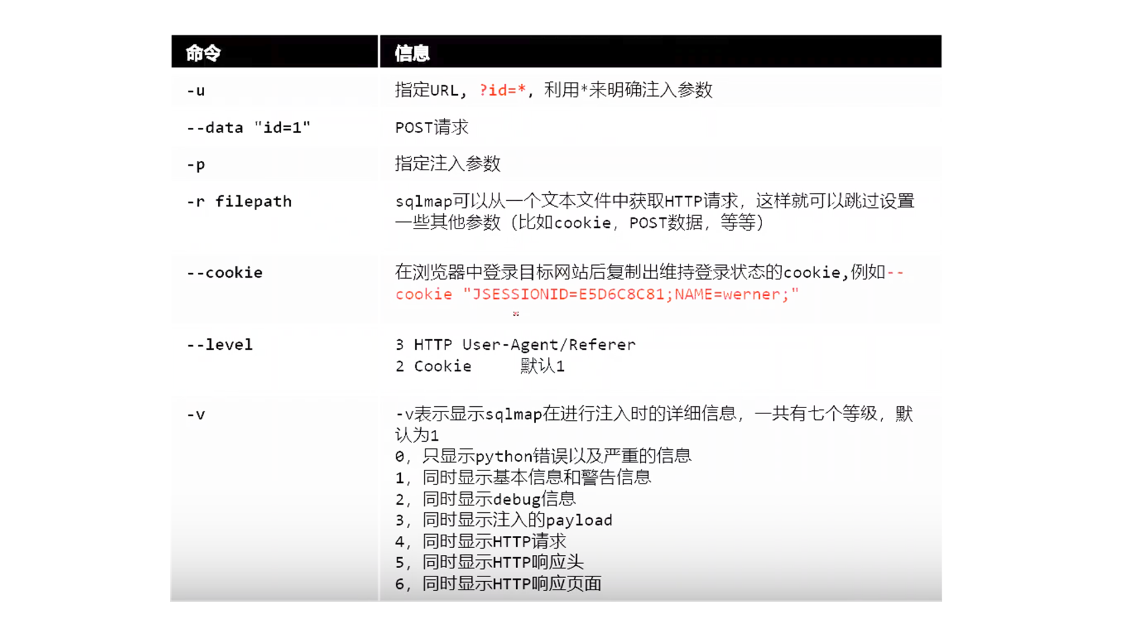Select the --level command cell
The height and width of the screenshot is (636, 1130).
(274, 360)
